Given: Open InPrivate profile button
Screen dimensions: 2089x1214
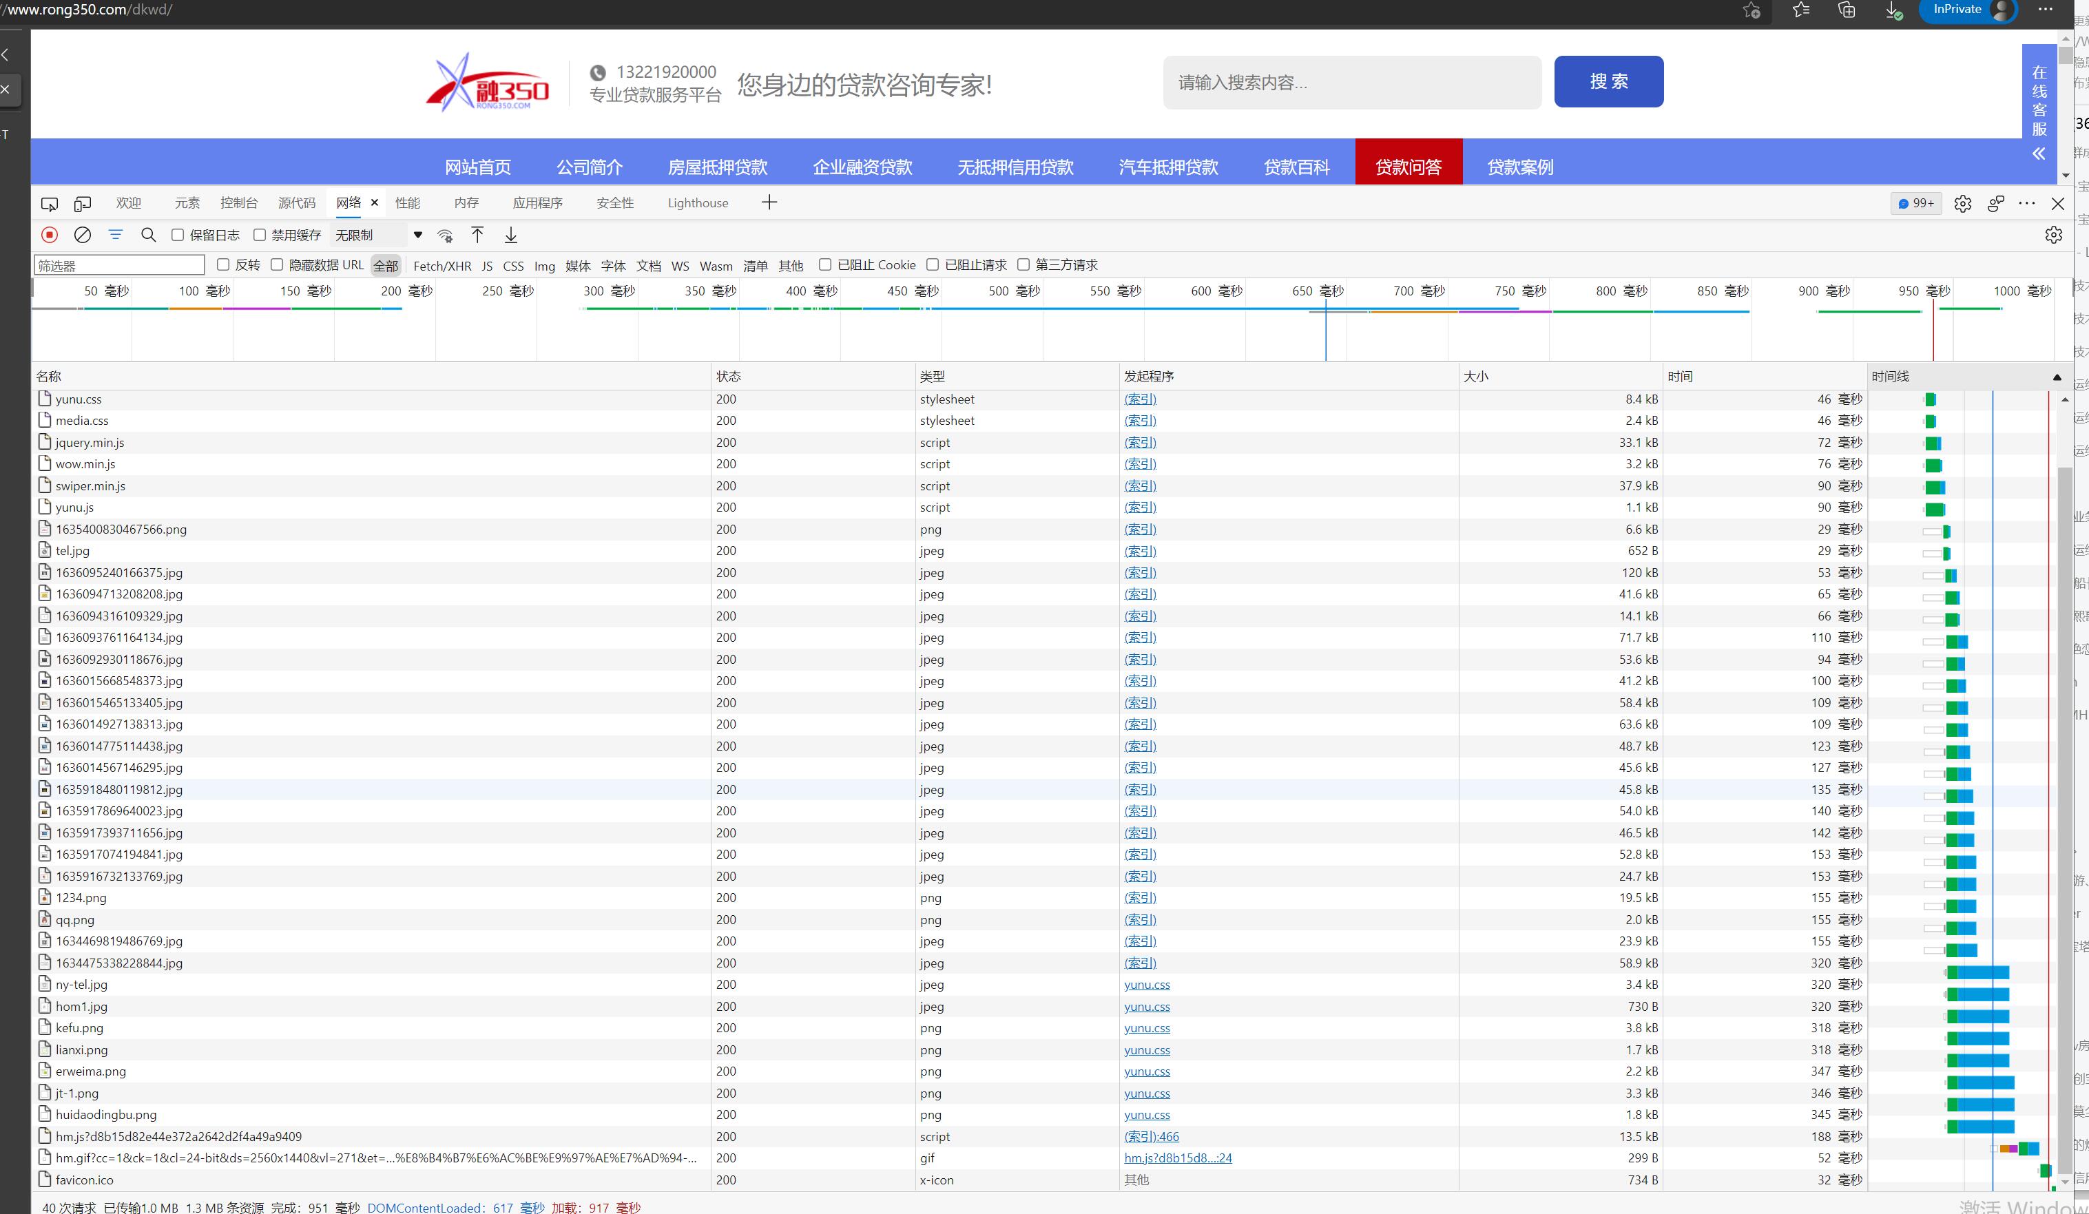Looking at the screenshot, I should (x=1967, y=10).
